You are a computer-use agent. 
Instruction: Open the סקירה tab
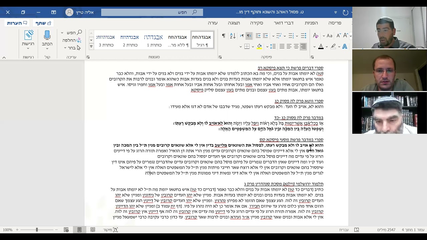tap(257, 23)
